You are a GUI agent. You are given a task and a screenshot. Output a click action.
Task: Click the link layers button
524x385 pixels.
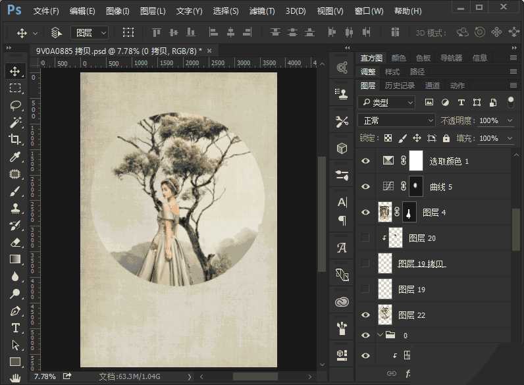[x=392, y=374]
